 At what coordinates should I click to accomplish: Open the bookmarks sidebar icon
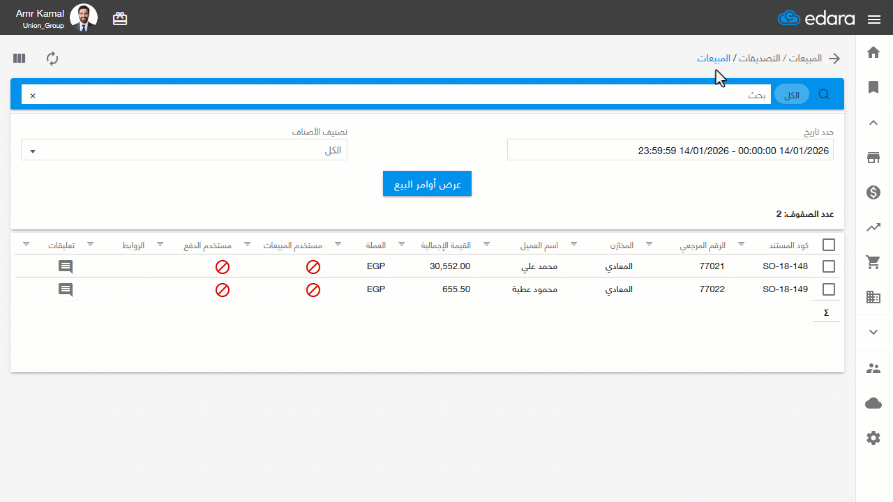[x=873, y=87]
